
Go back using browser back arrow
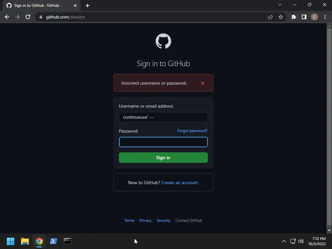coord(7,17)
